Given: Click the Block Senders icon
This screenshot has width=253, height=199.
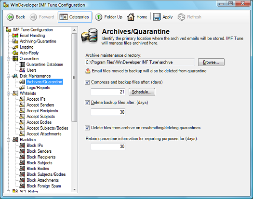Looking at the screenshot, I should [x=22, y=151].
